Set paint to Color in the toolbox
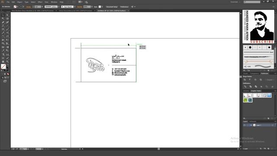The height and width of the screenshot is (156, 277). [x=3, y=74]
